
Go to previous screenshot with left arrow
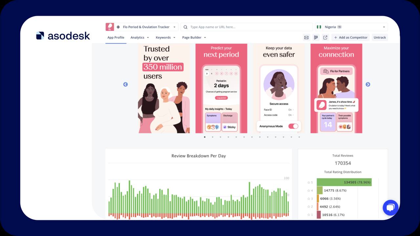point(125,84)
